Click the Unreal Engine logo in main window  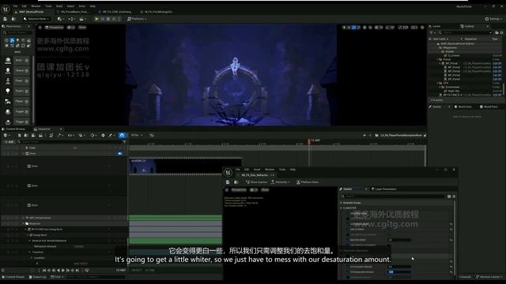(x=6, y=9)
